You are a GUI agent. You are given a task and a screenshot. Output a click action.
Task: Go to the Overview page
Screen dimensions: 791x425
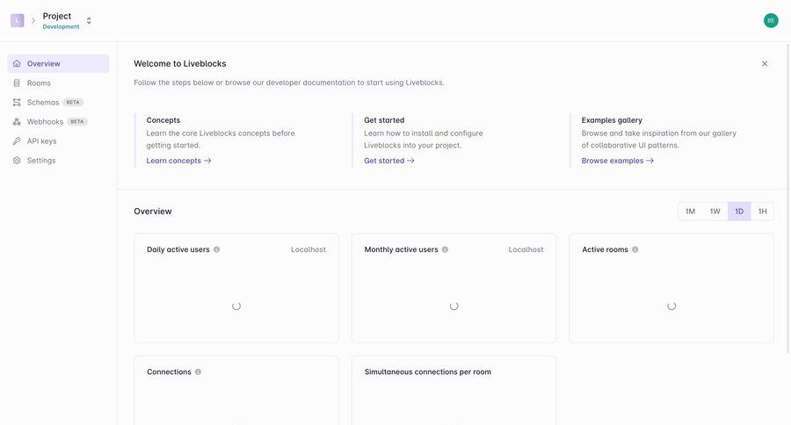point(58,63)
